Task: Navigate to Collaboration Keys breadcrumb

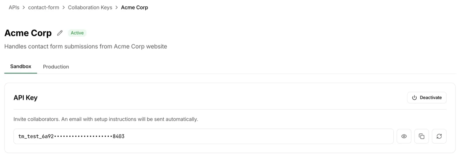Action: click(x=90, y=8)
